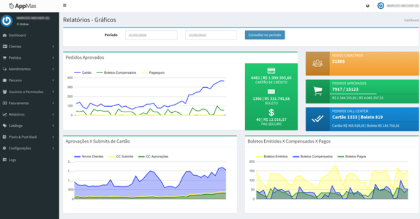Expand the Faturamento sidebar submenu
Screen dimensions: 420x219
point(29,103)
